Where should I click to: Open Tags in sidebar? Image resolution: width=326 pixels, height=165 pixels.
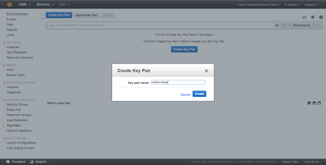(10, 25)
